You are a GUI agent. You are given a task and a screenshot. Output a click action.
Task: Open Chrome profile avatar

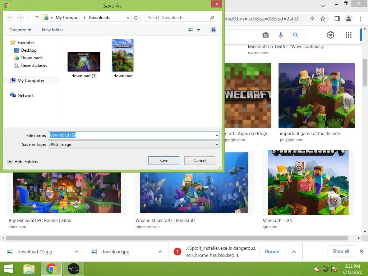349,19
